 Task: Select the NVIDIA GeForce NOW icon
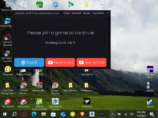tap(39, 104)
